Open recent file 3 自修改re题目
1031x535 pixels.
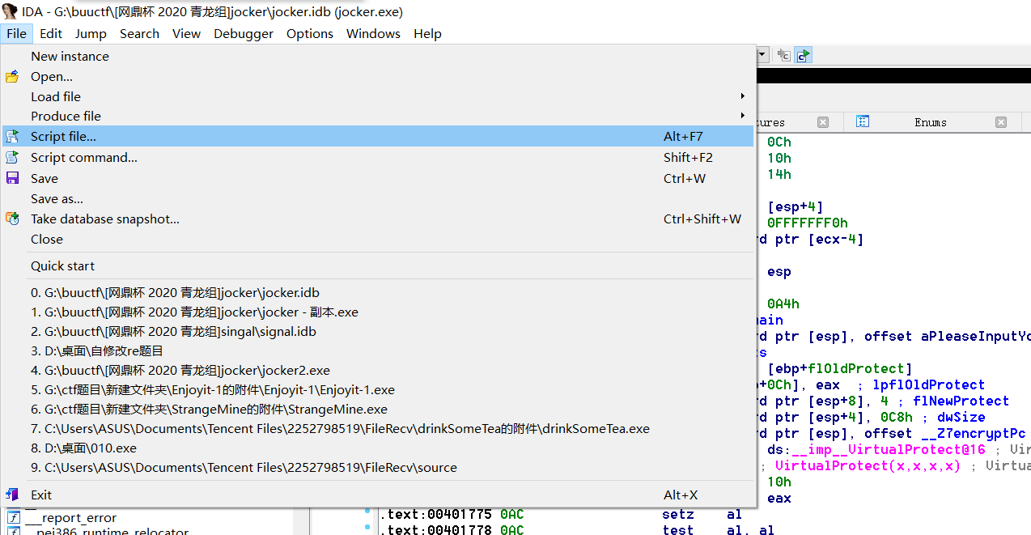tap(378, 350)
